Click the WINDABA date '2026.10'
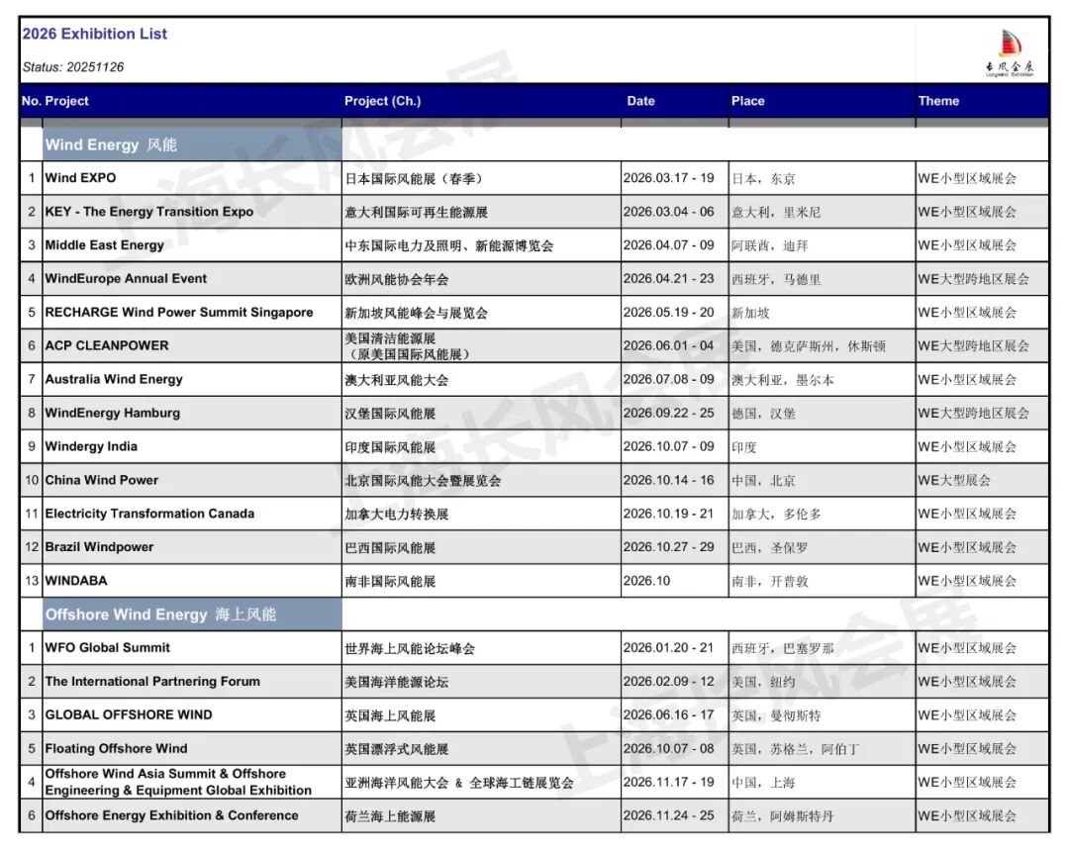This screenshot has height=851, width=1069. (x=647, y=581)
